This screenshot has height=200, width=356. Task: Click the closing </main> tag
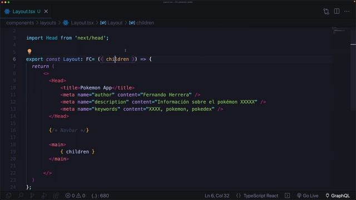click(59, 159)
